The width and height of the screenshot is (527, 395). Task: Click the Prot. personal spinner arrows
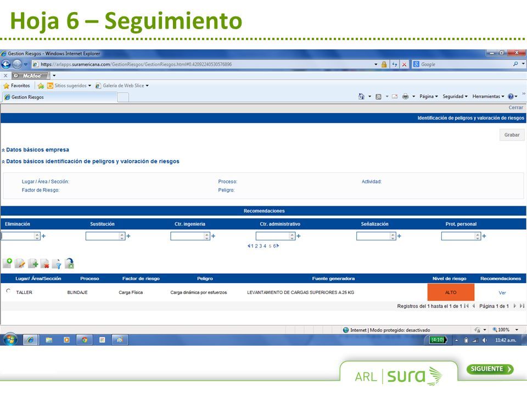click(x=478, y=236)
